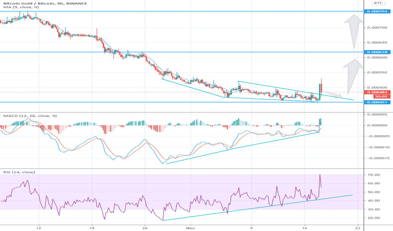The image size is (393, 231).
Task: Click the MACD (12, 26, close, 9) label
Action: coord(30,116)
